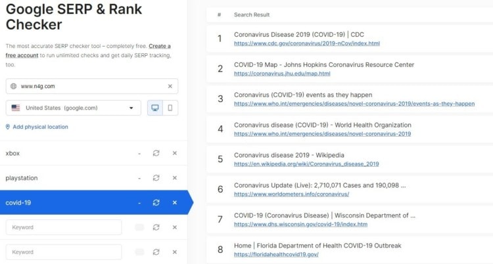Open the coronavirus.jhu.edu map link

(x=282, y=74)
